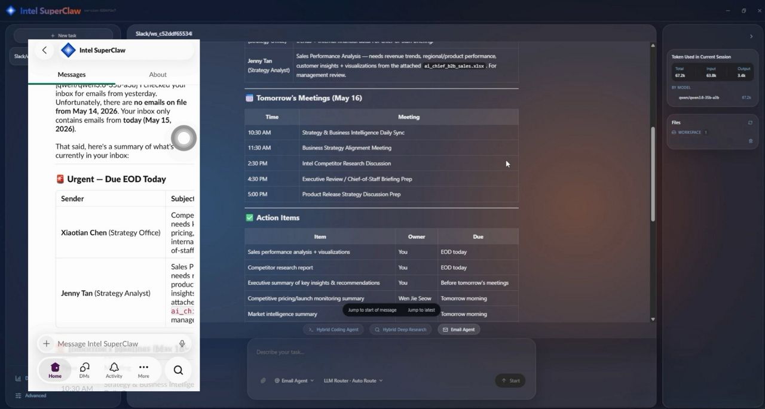
Task: Click the Intel SuperClaw logo in title bar
Action: (11, 10)
